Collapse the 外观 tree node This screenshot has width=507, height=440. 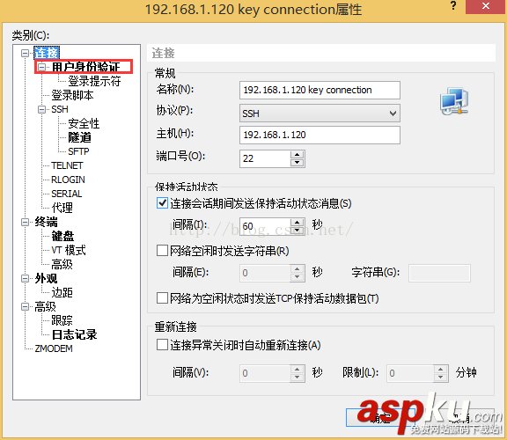[25, 278]
